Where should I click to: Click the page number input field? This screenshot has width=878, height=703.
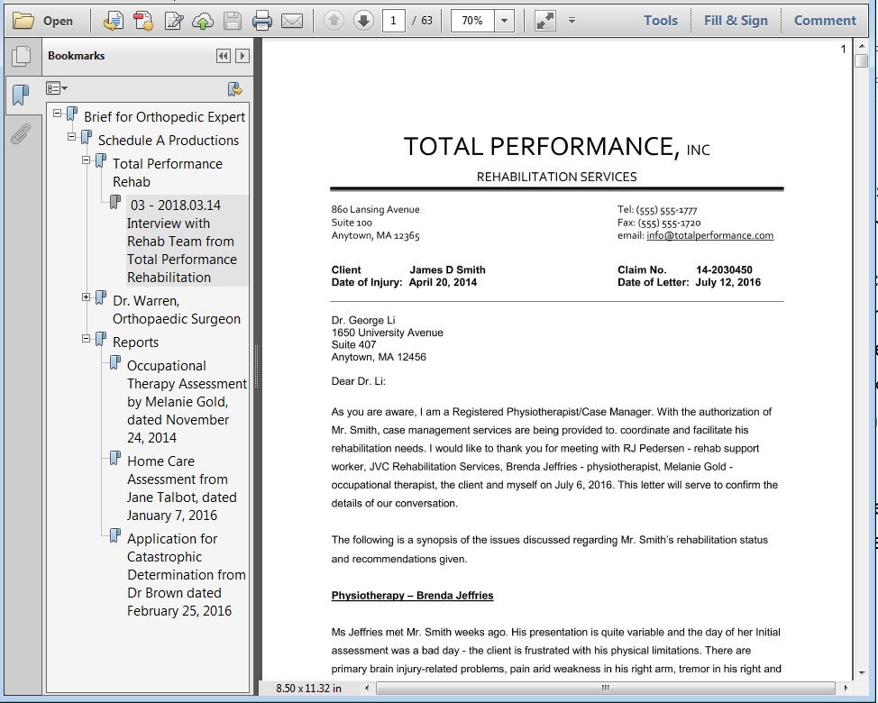[394, 21]
